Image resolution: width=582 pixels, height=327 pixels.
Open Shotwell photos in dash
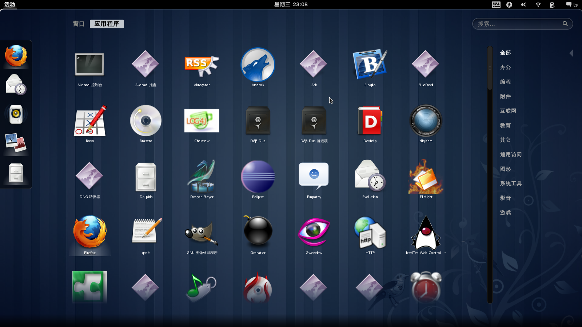(16, 143)
